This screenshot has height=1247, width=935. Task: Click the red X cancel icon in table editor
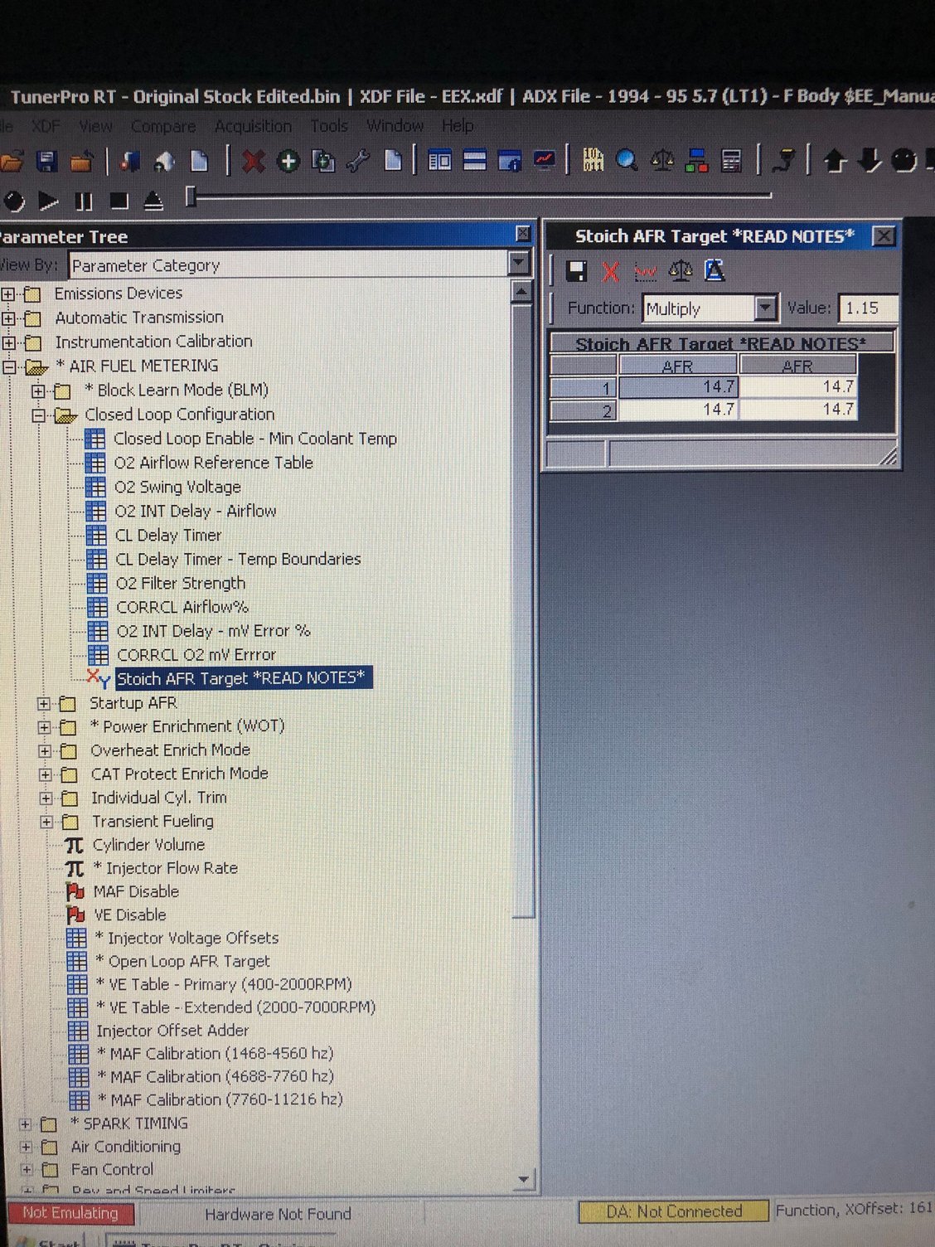pyautogui.click(x=611, y=271)
